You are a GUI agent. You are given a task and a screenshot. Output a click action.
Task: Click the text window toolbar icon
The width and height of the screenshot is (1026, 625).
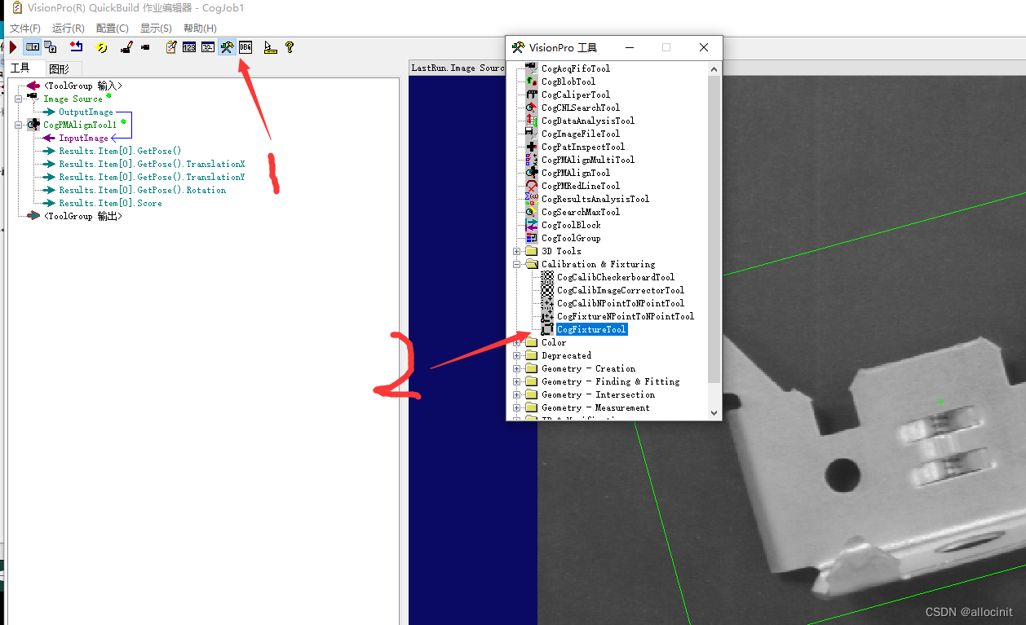coord(208,47)
